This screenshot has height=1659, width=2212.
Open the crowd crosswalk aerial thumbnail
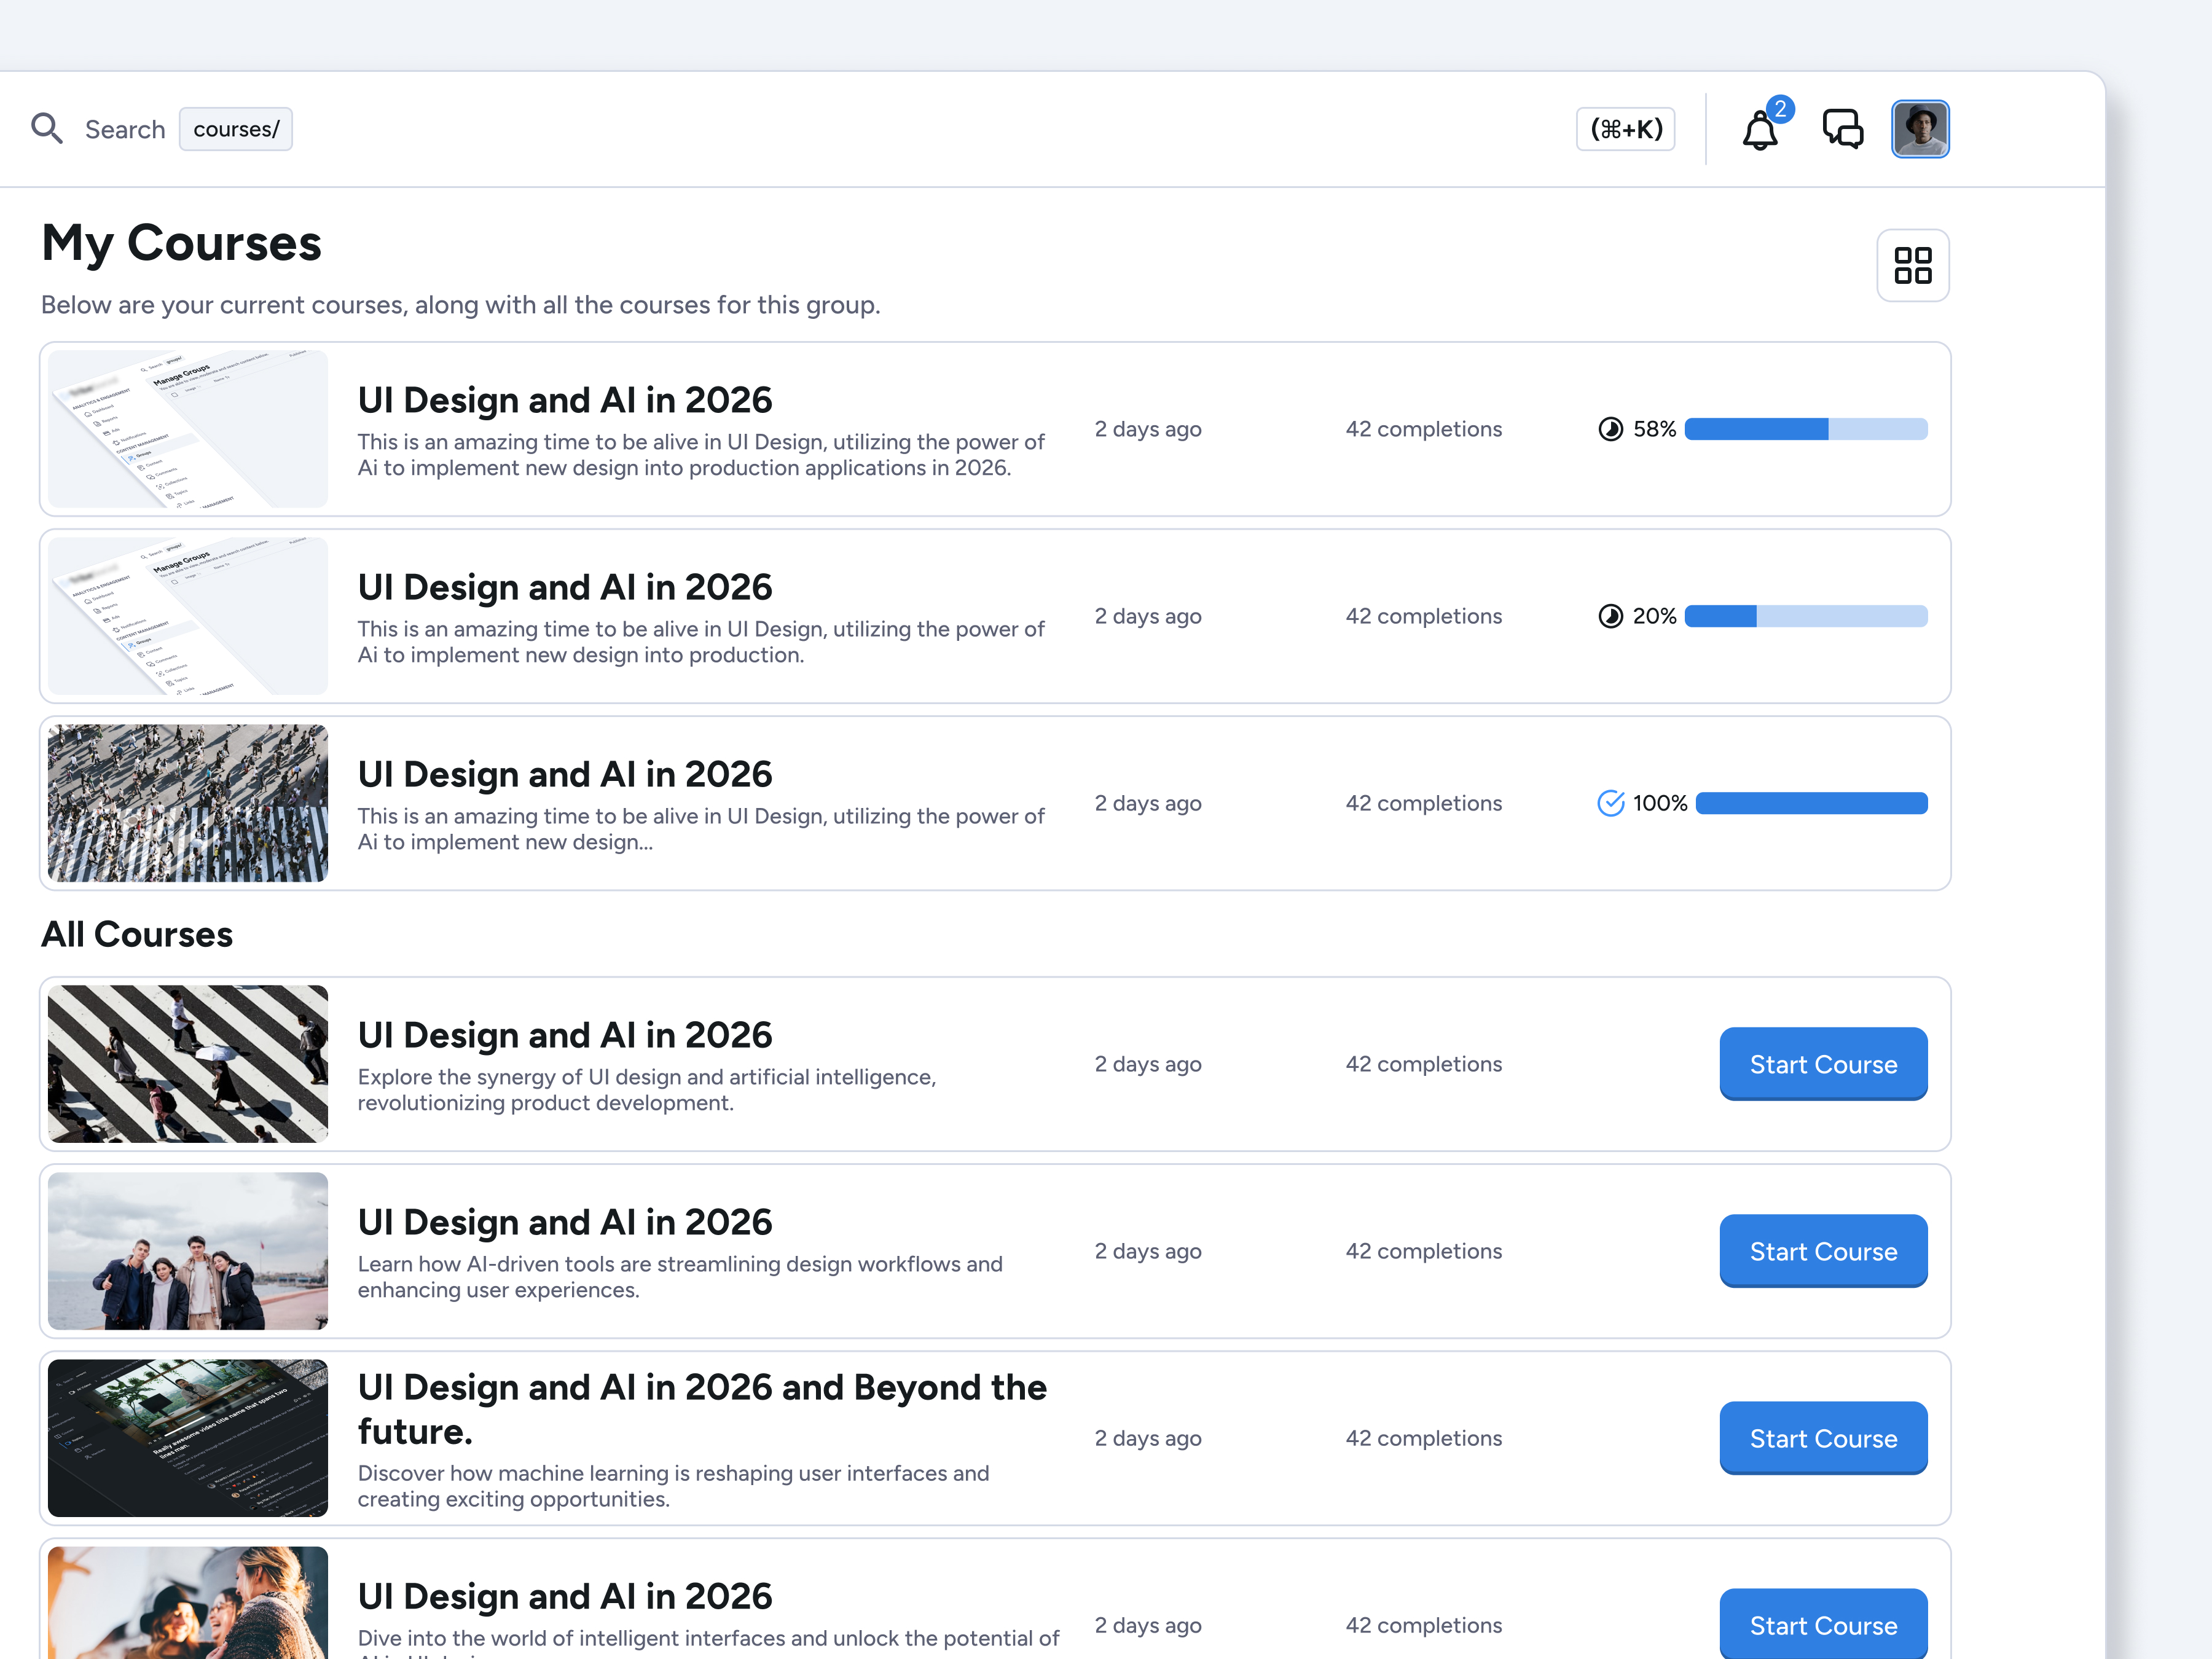(x=188, y=803)
